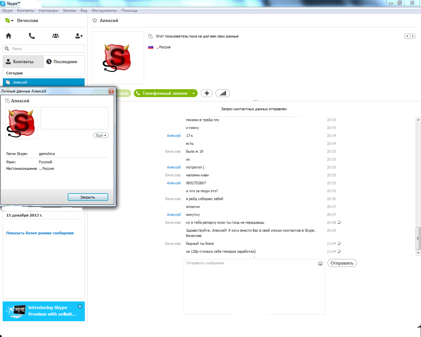Image resolution: width=421 pixels, height=337 pixels.
Task: Click Показать более ранние сообщения link
Action: click(40, 233)
